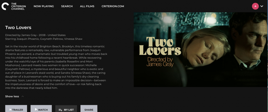Viewport: 268px width, 112px height.
Task: Open the ALL FILMS section
Action: pos(87,6)
